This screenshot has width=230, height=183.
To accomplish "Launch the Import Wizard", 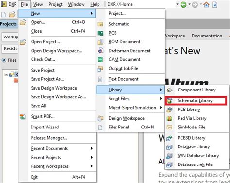I will (x=57, y=127).
